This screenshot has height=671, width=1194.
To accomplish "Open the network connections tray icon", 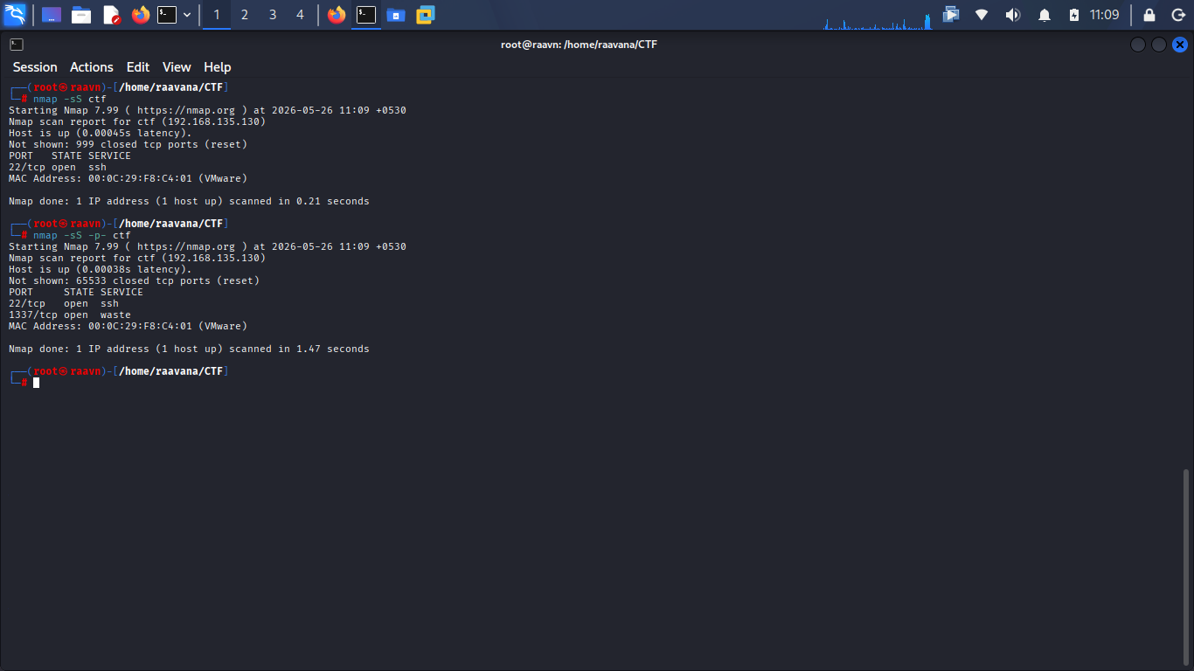I will (x=982, y=15).
